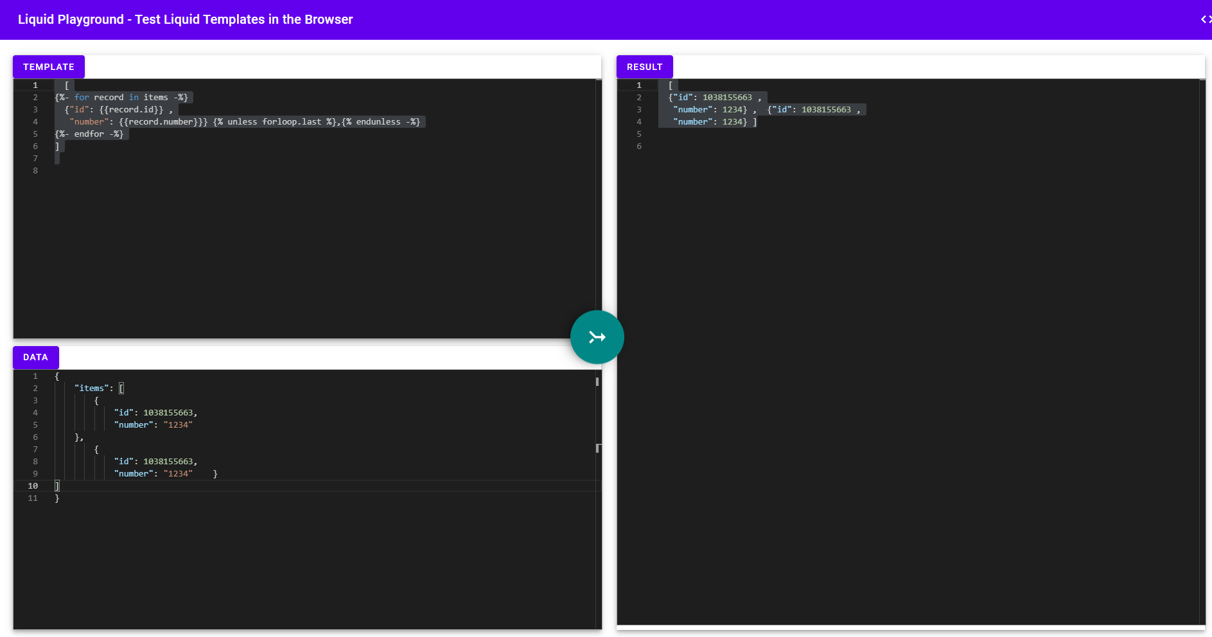The height and width of the screenshot is (637, 1212).
Task: Click '"number": 1234} ,' on Result line 3
Action: (x=715, y=110)
